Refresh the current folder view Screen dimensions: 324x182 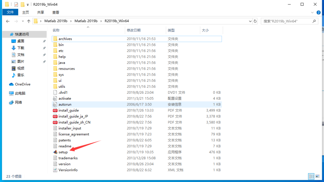tap(255, 21)
